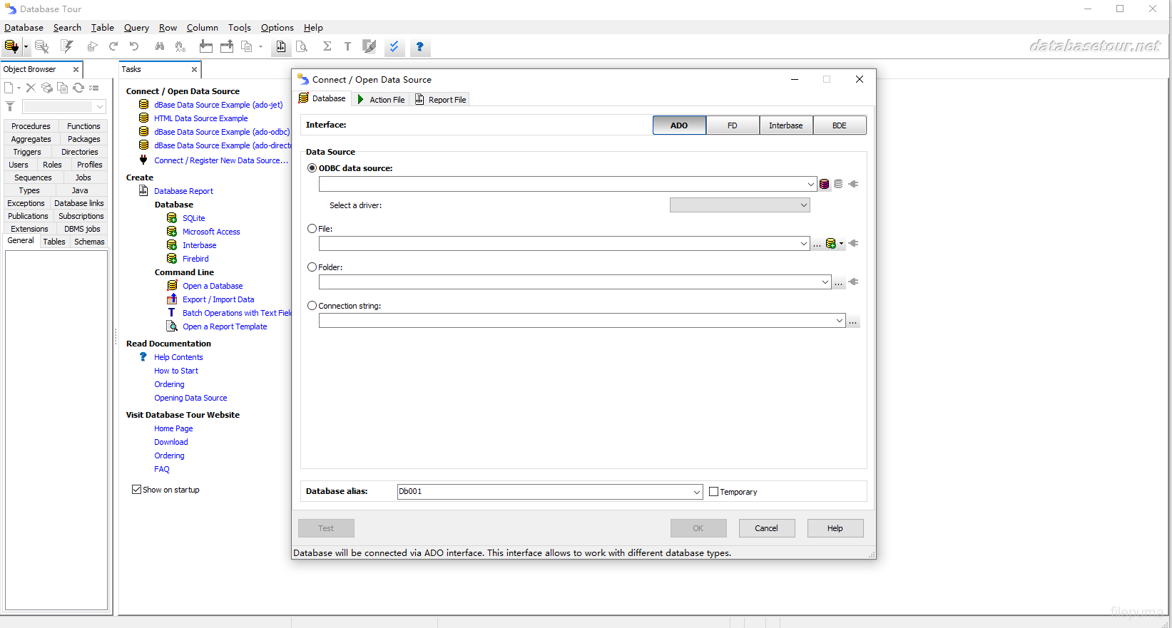
Task: Click the create new database icon beside File field
Action: (830, 244)
